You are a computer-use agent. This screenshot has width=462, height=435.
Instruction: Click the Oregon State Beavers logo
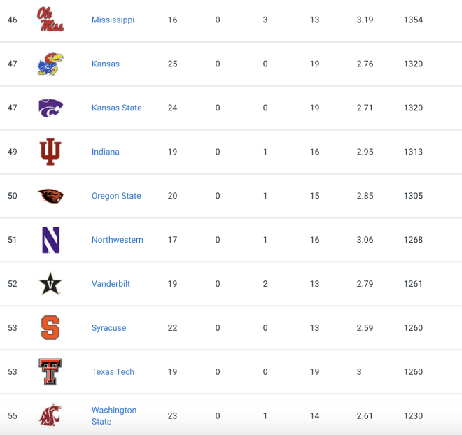pos(50,196)
